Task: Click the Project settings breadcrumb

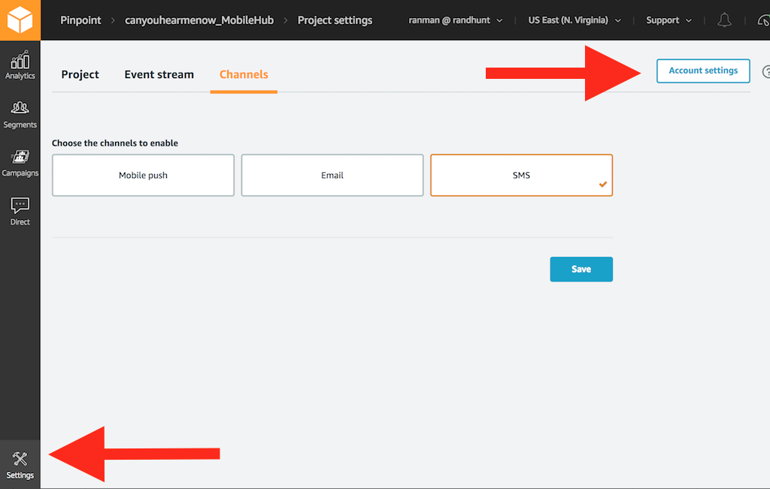Action: pos(335,20)
